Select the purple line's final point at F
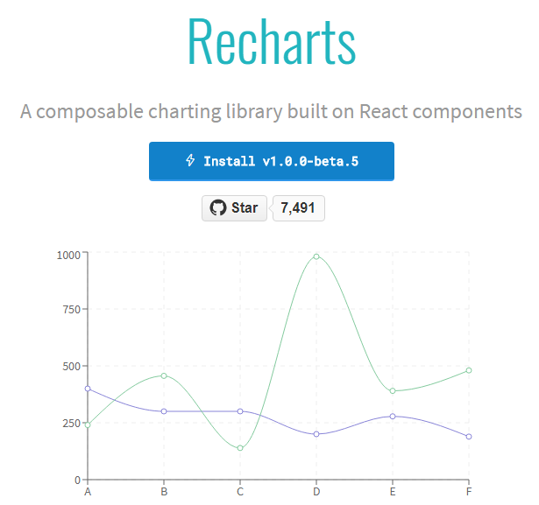Viewport: 539px width, 505px height. click(x=469, y=437)
